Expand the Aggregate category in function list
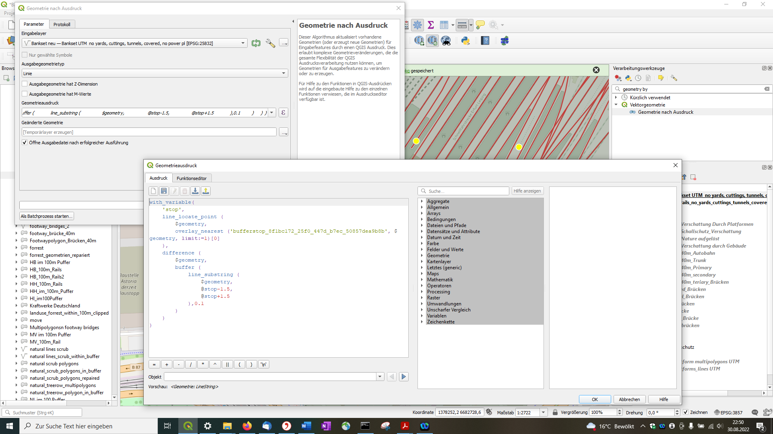 pyautogui.click(x=422, y=201)
